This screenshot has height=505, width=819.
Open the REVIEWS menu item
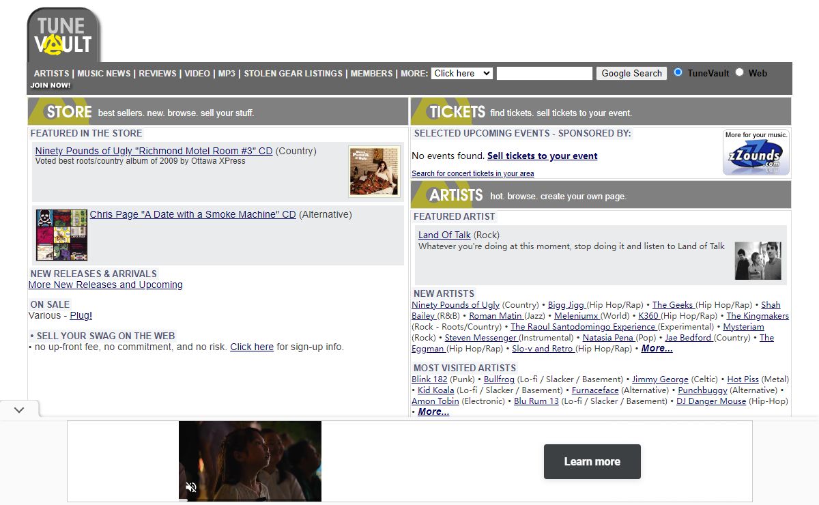pos(158,74)
